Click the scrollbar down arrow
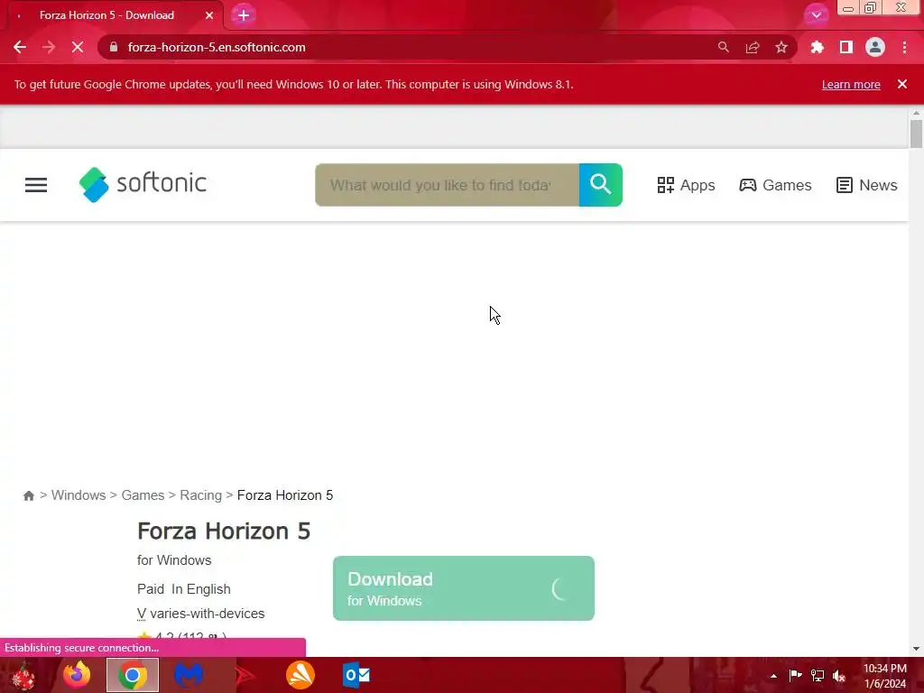924x693 pixels. pos(916,649)
